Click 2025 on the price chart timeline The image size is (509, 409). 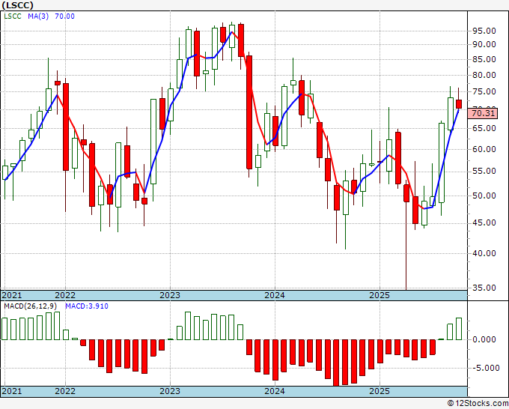(380, 295)
